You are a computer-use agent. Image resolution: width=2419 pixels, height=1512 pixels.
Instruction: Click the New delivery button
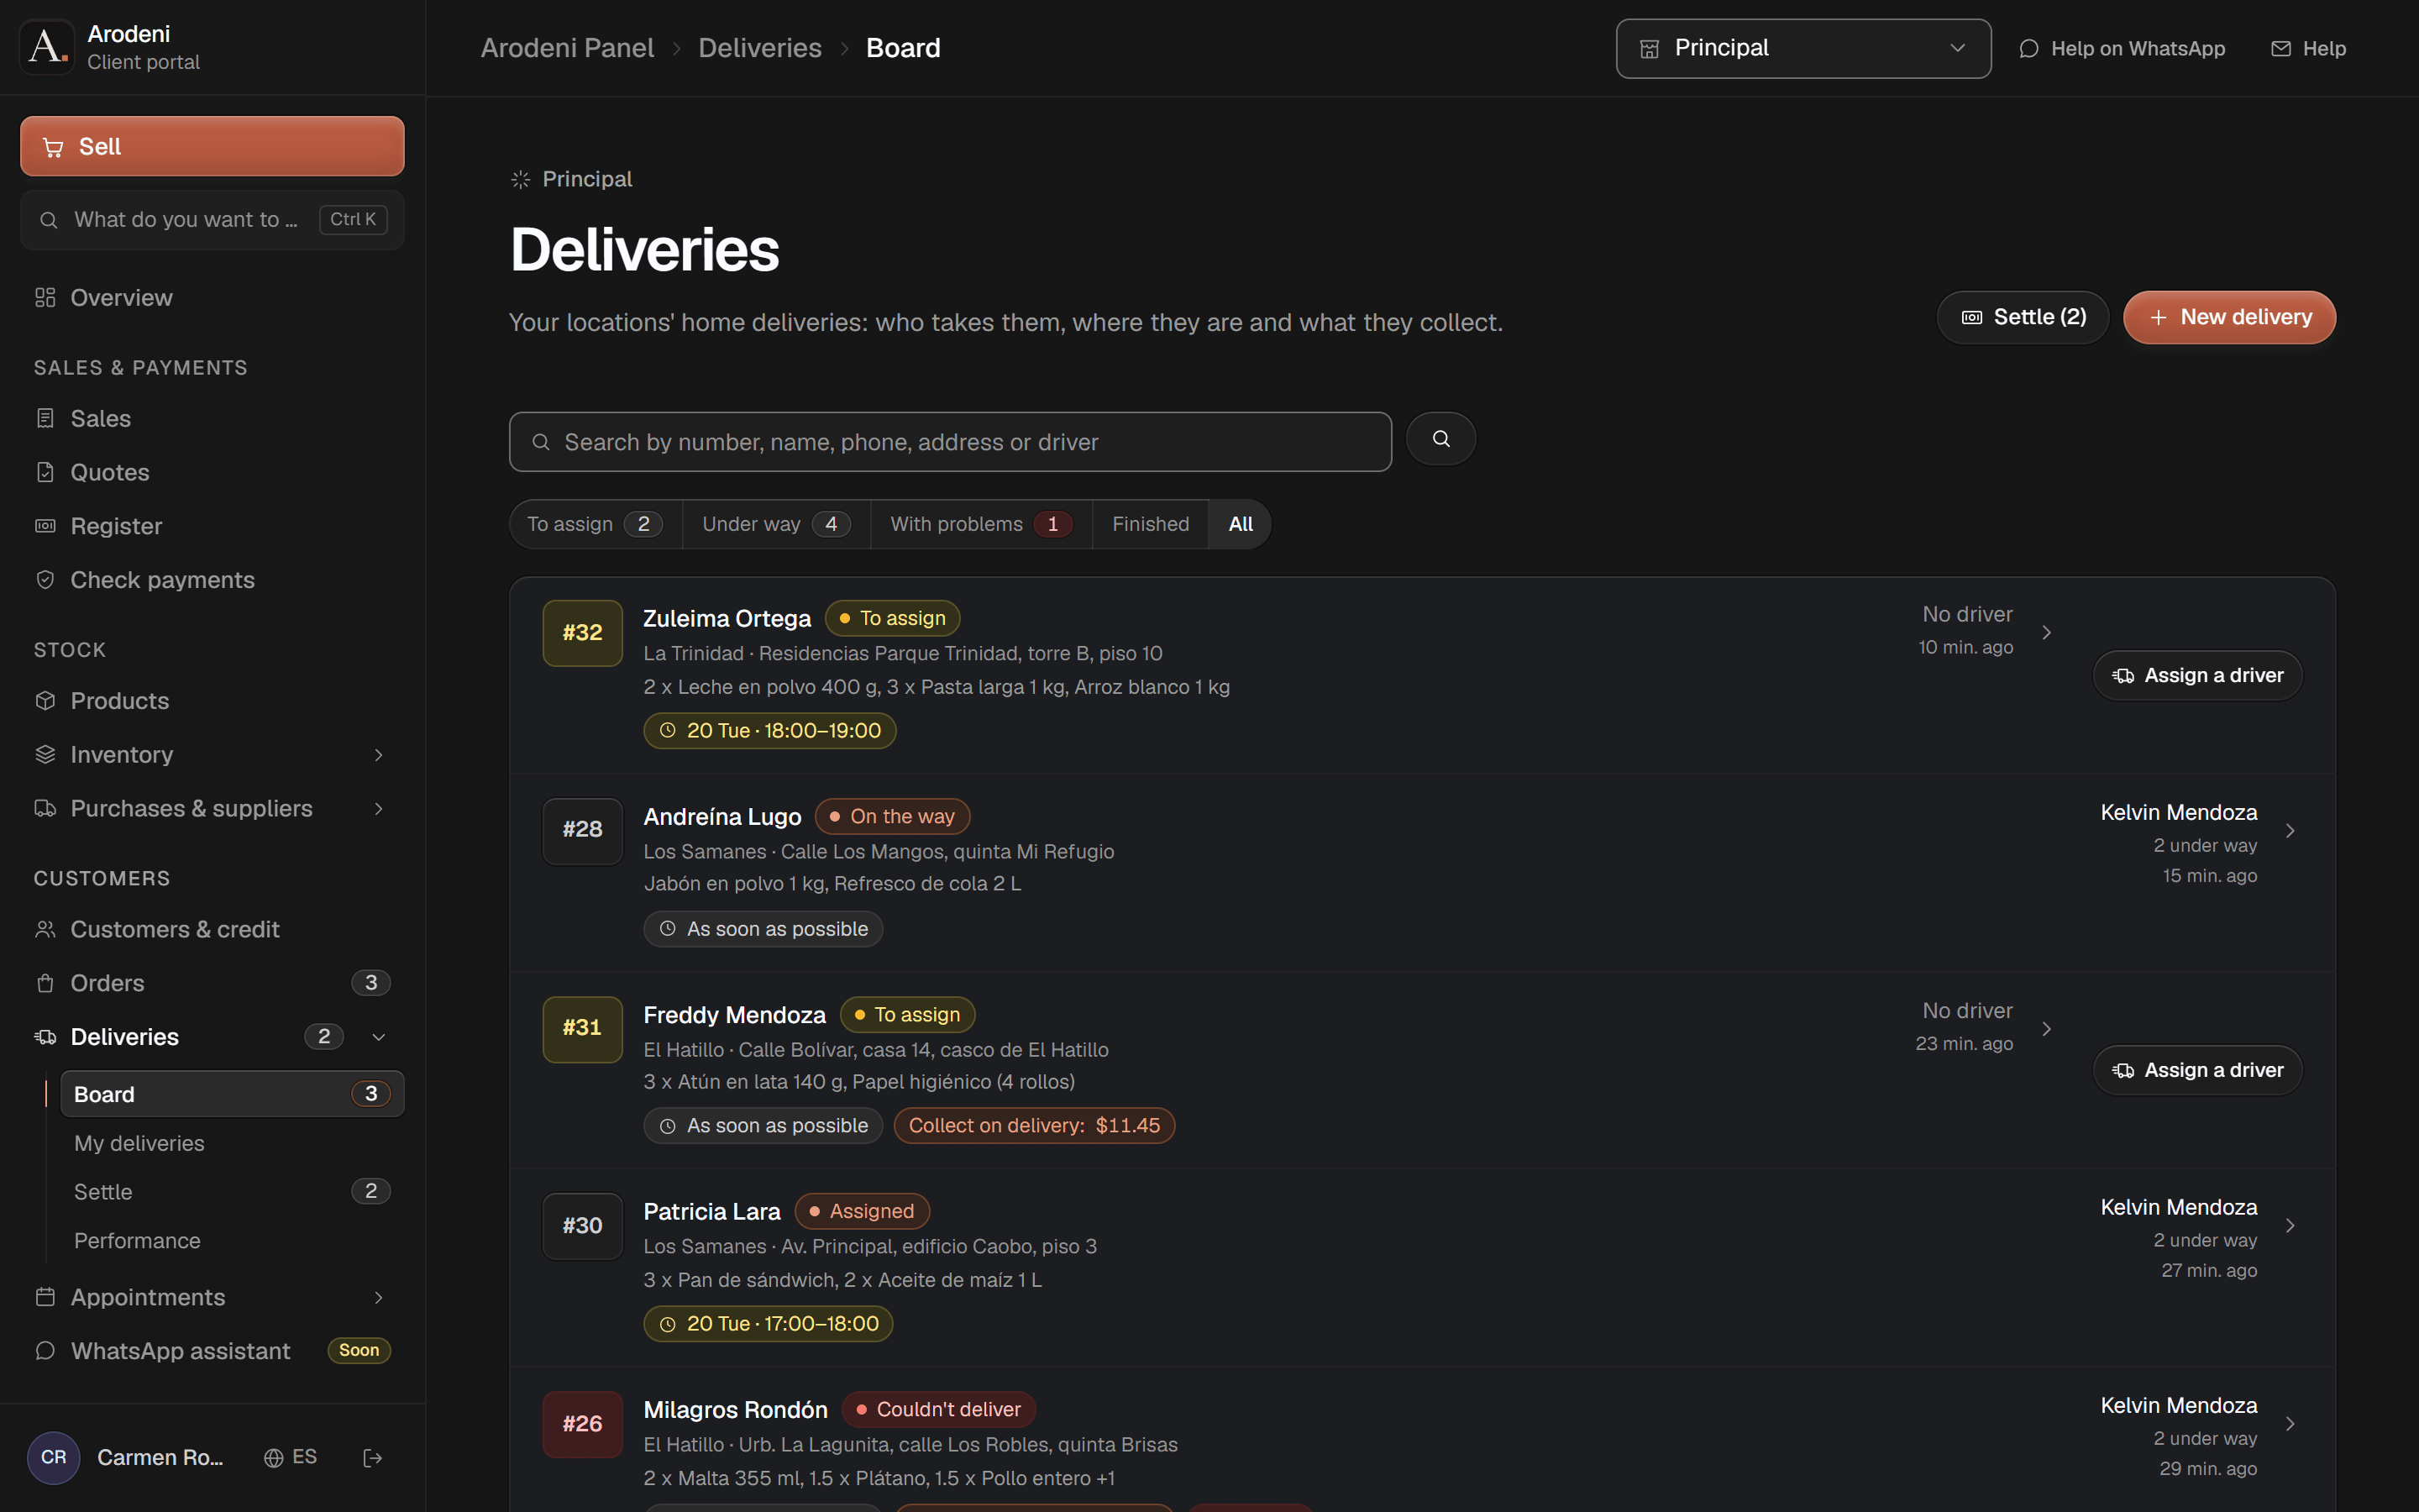pos(2229,317)
